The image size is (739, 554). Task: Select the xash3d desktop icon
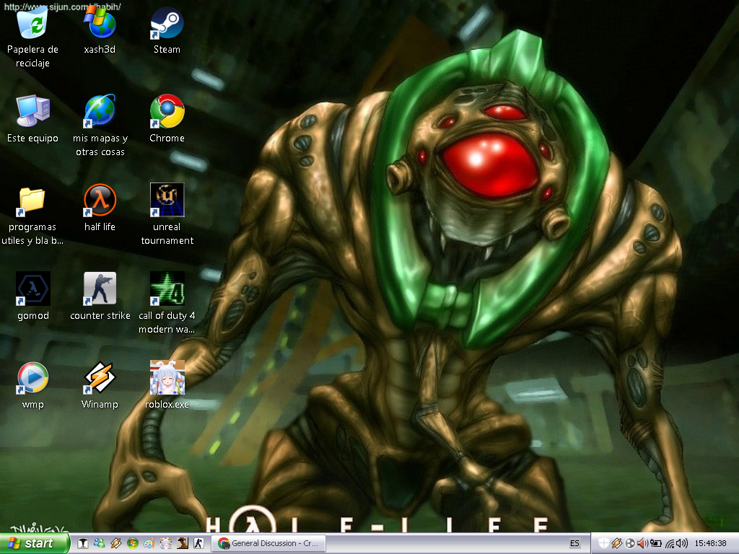100,23
